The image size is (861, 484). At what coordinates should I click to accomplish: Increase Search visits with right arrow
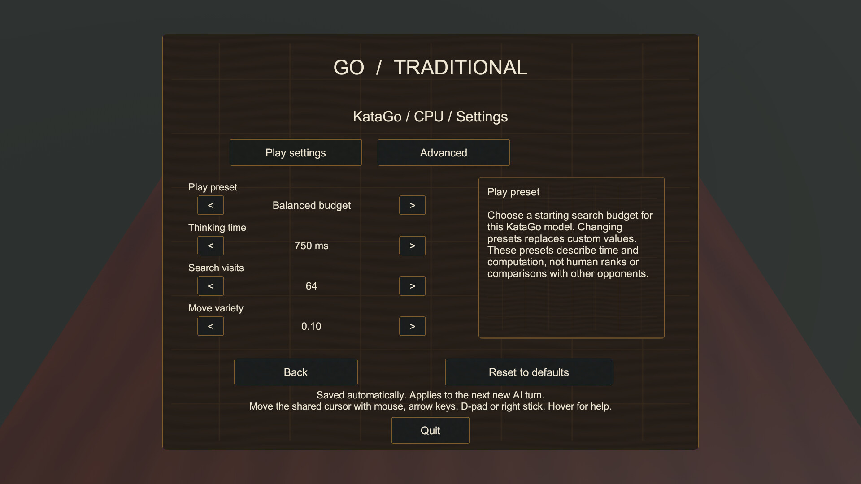[413, 286]
